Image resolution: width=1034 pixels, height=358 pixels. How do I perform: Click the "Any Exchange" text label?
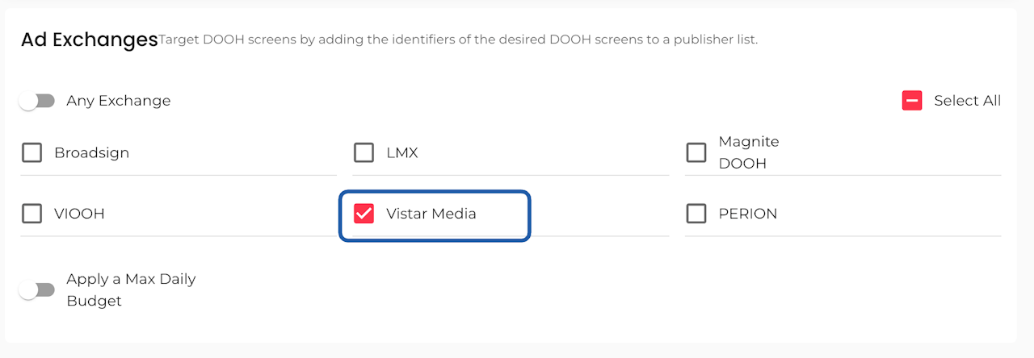(x=119, y=101)
